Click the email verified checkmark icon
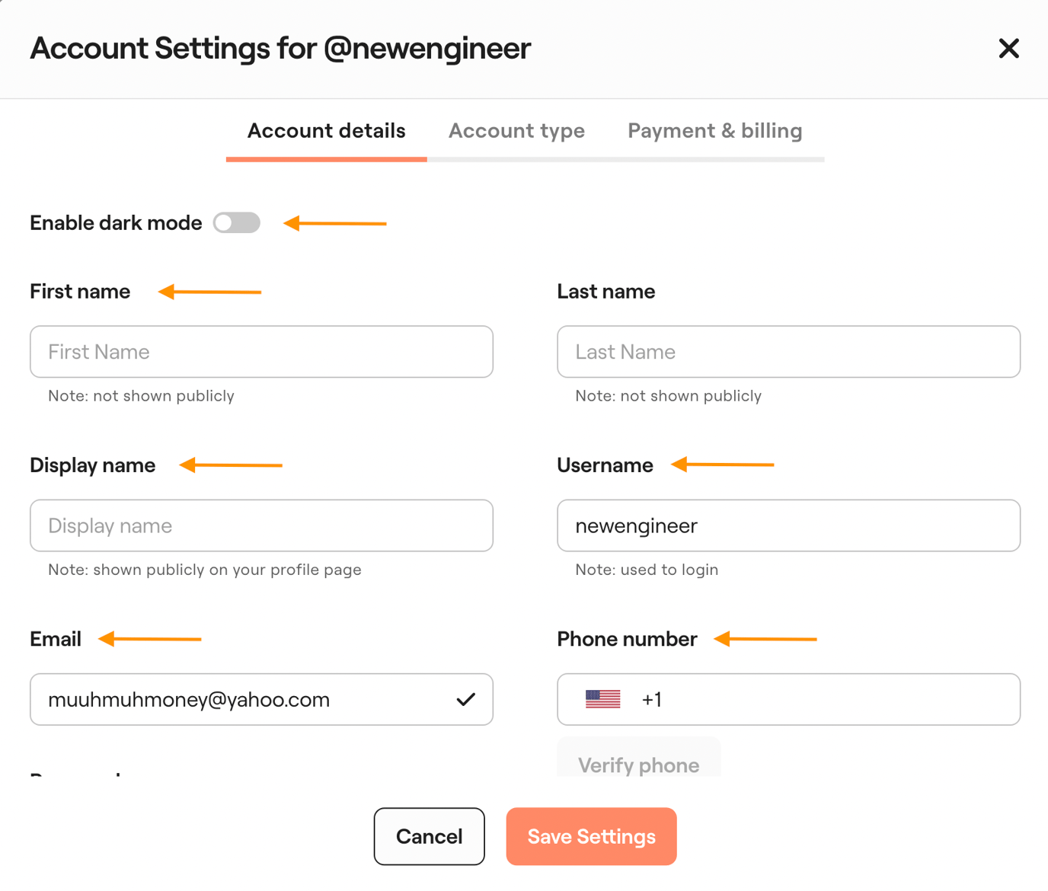Screen dimensions: 1048x891 465,699
